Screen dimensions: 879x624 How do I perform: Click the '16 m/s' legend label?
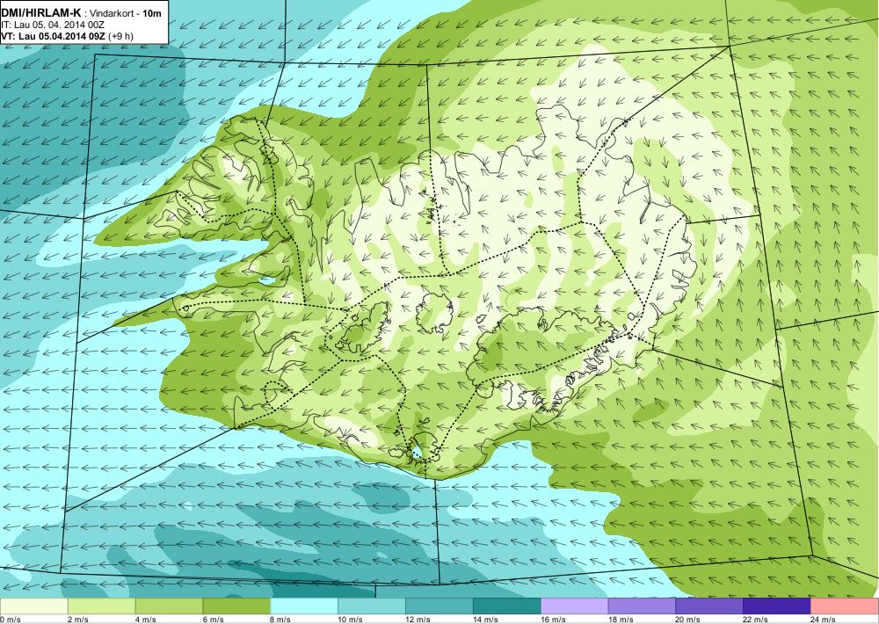click(x=553, y=620)
